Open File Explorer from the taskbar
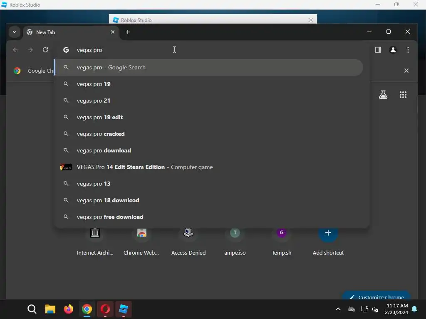This screenshot has width=426, height=319. pyautogui.click(x=50, y=309)
